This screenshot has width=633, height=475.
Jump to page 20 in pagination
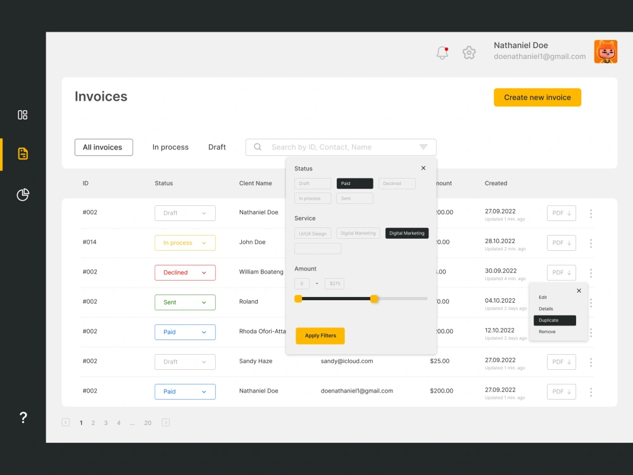(147, 423)
